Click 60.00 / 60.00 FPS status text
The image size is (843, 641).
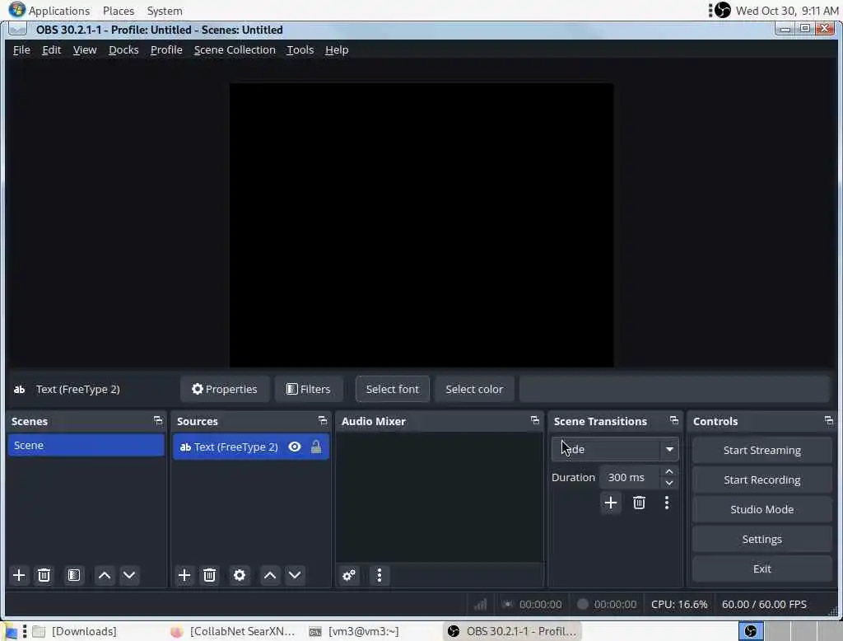pos(764,604)
